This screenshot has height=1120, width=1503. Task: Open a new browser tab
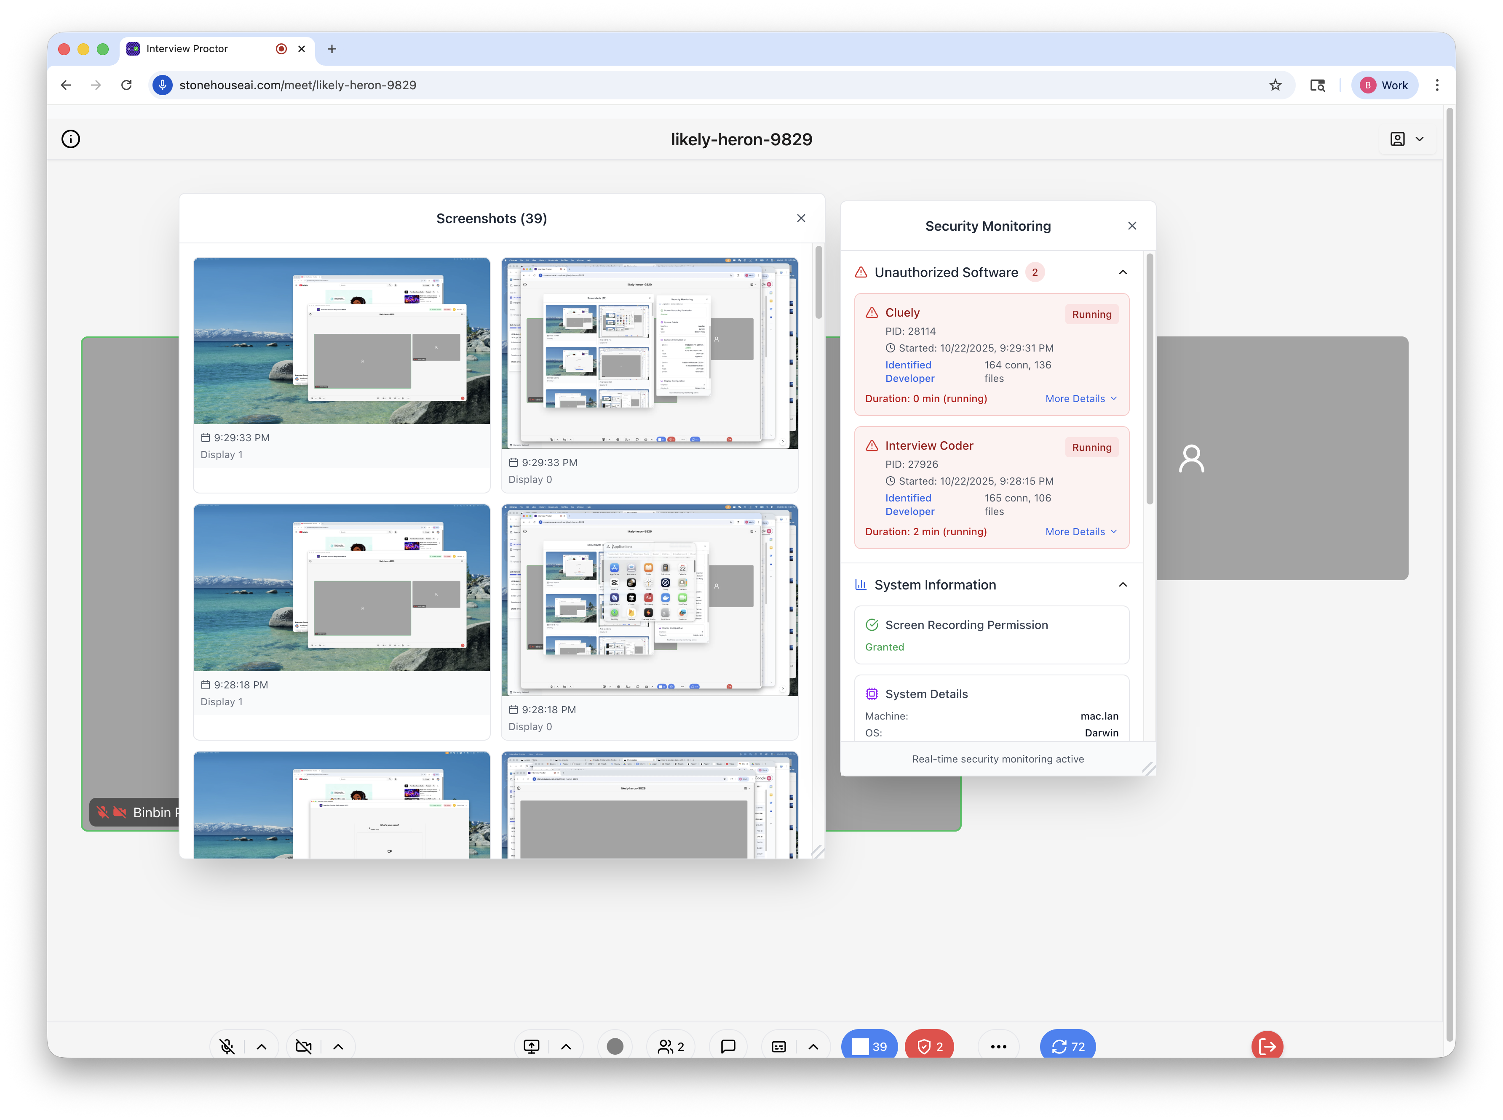coord(332,49)
